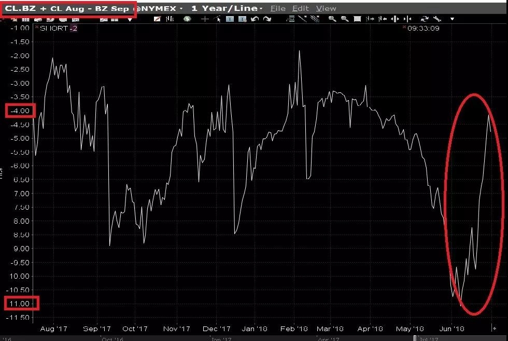Click the redo arrow icon
The image size is (508, 341).
point(267,19)
